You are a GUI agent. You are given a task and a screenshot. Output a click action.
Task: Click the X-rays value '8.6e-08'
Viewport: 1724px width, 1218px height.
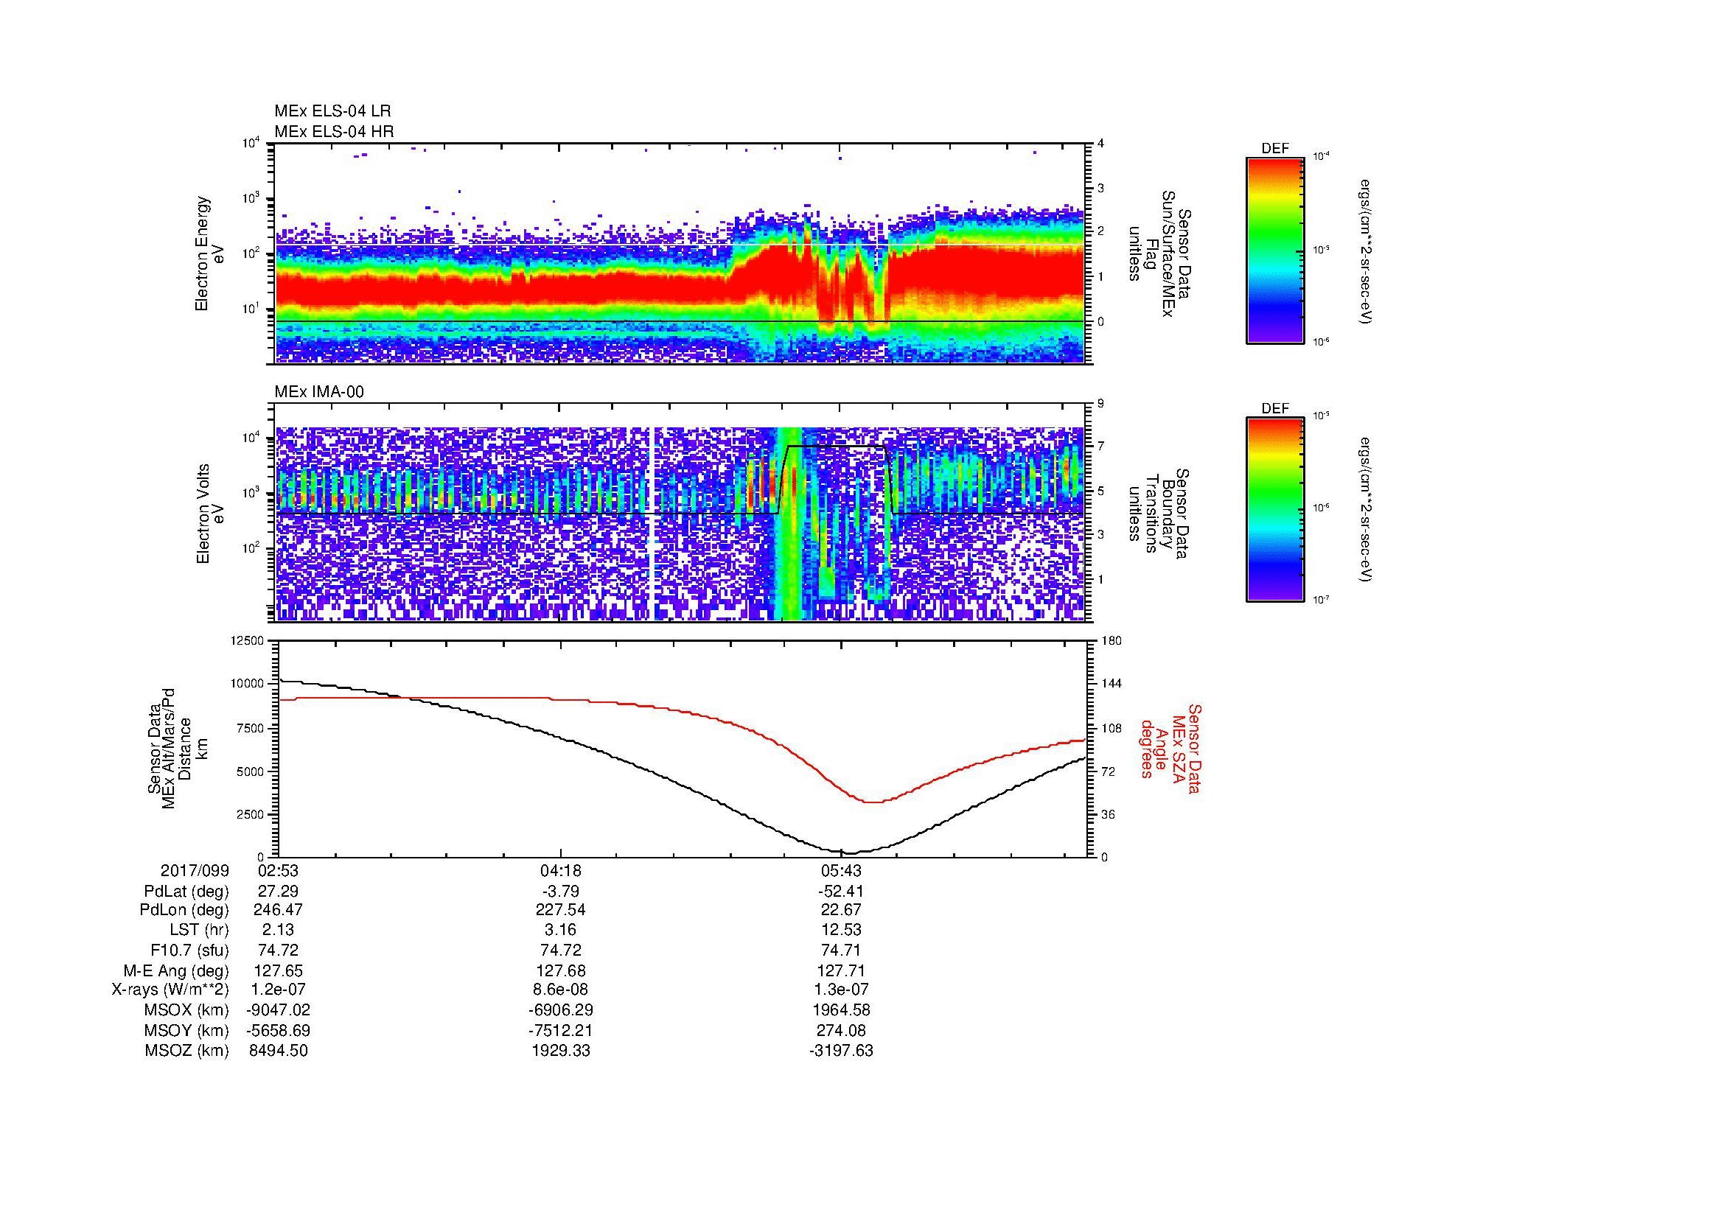(x=561, y=990)
